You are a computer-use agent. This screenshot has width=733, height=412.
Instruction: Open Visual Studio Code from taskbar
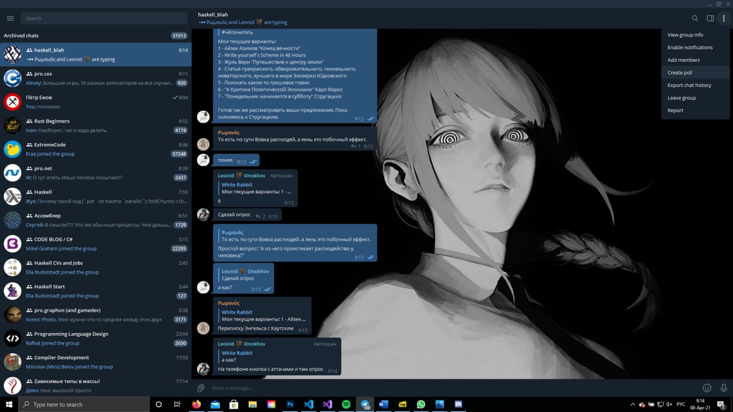pos(309,404)
